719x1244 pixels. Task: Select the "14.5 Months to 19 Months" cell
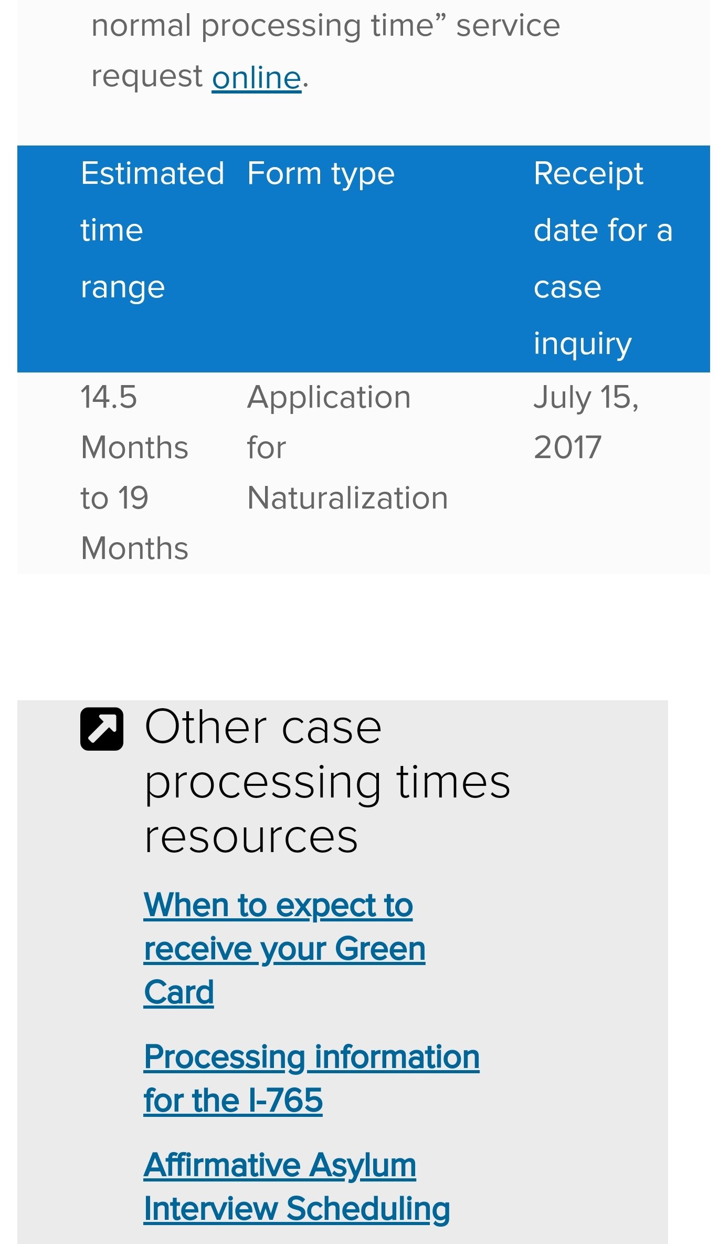135,472
